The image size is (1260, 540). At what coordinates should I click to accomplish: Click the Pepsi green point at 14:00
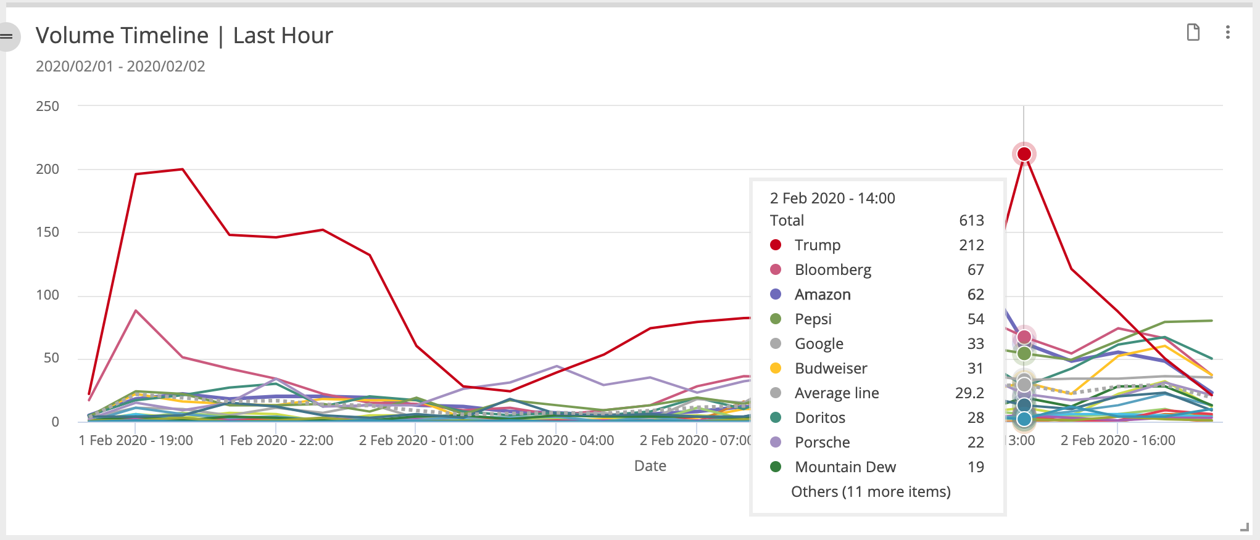coord(1024,354)
